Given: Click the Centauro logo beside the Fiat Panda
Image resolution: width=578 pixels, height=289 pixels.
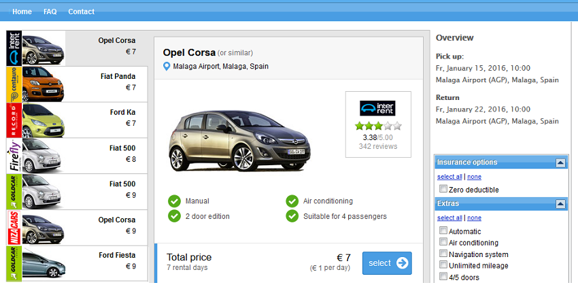Looking at the screenshot, I should click(14, 84).
